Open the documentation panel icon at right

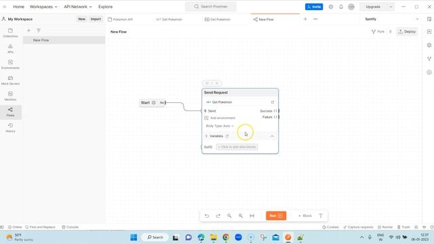point(429,32)
